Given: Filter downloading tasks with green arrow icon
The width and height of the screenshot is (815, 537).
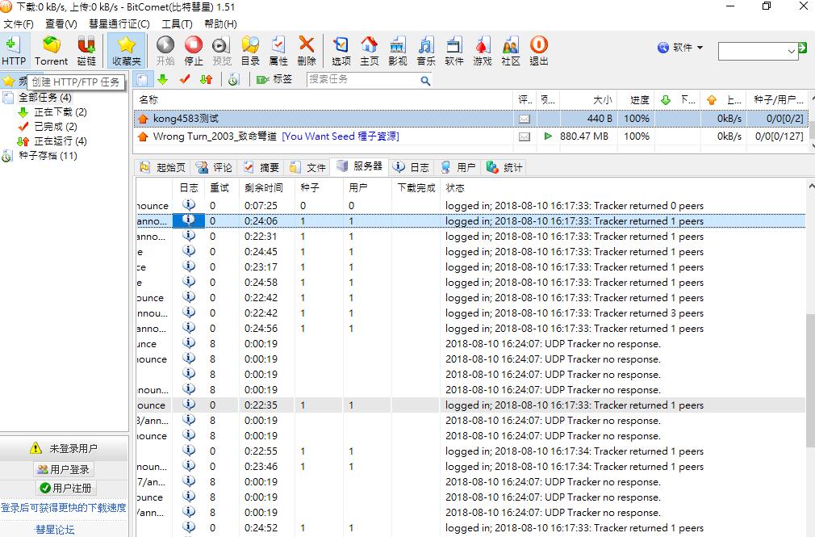Looking at the screenshot, I should [x=163, y=79].
